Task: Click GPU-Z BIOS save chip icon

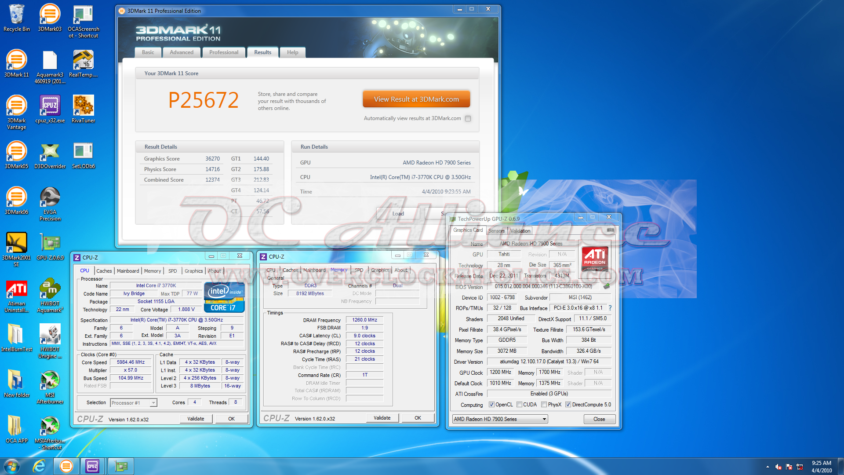Action: click(607, 286)
